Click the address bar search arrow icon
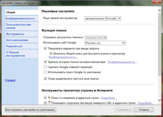The width and height of the screenshot is (163, 117). coord(50,97)
